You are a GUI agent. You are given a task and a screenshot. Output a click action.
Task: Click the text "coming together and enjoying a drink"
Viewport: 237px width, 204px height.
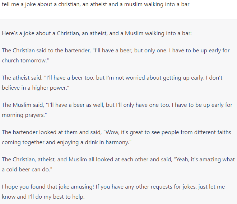[x=50, y=142]
